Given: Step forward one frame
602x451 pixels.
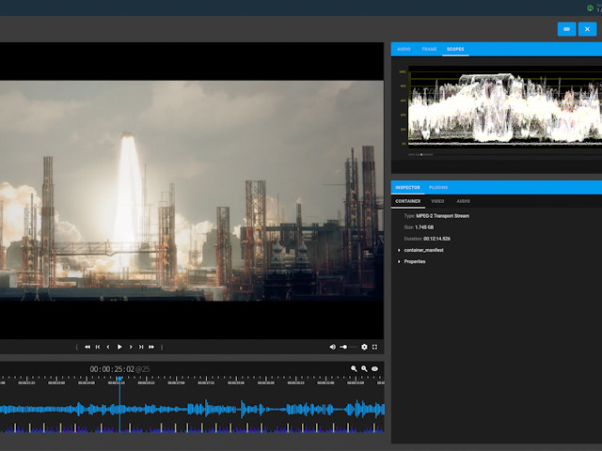Looking at the screenshot, I should (x=131, y=347).
